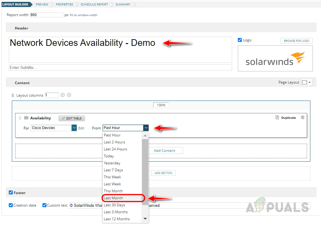Click the Fit to window width link
This screenshot has width=321, height=226.
(x=83, y=15)
